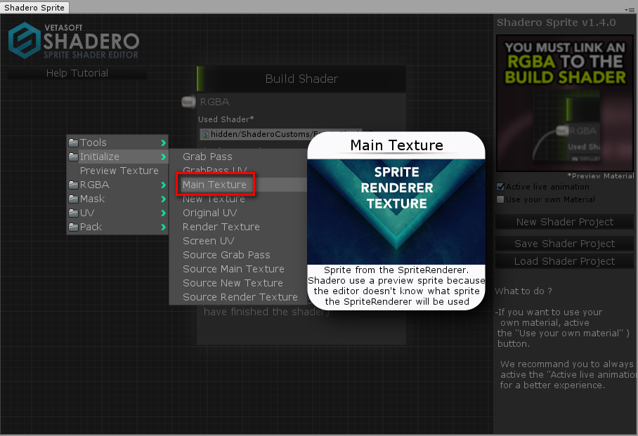
Task: Click New Shader Project button
Action: pyautogui.click(x=564, y=222)
